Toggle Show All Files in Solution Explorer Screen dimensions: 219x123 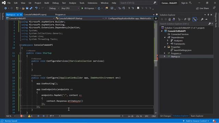pos(189,19)
